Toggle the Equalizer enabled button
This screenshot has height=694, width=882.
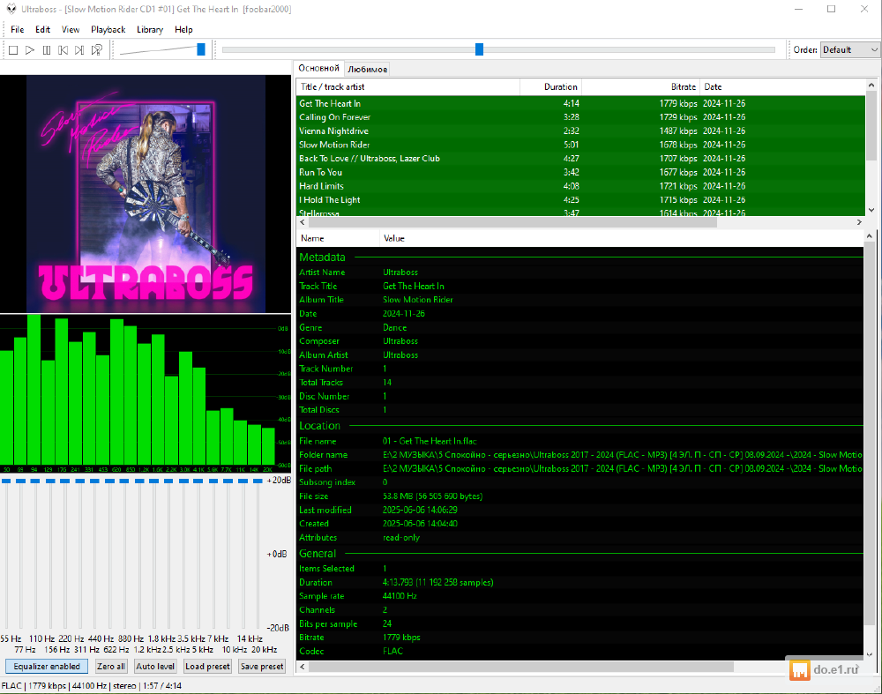(x=46, y=667)
